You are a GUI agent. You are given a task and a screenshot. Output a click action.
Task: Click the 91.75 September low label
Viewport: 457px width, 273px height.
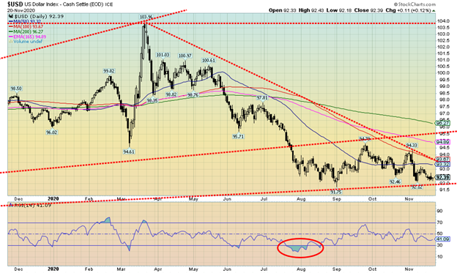[x=336, y=192]
